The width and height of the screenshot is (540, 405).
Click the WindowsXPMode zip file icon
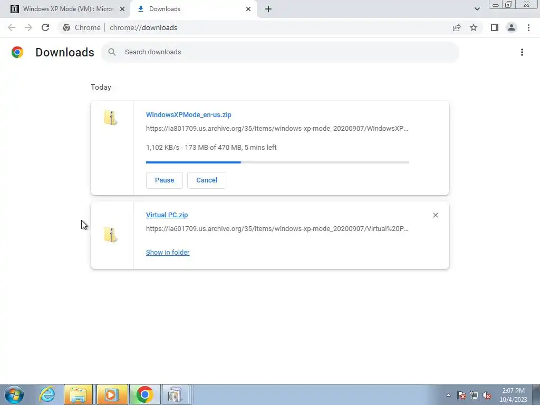111,118
